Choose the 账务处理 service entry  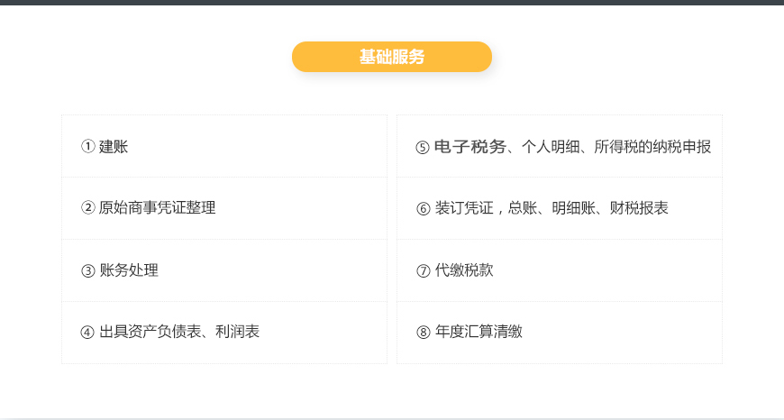[129, 270]
